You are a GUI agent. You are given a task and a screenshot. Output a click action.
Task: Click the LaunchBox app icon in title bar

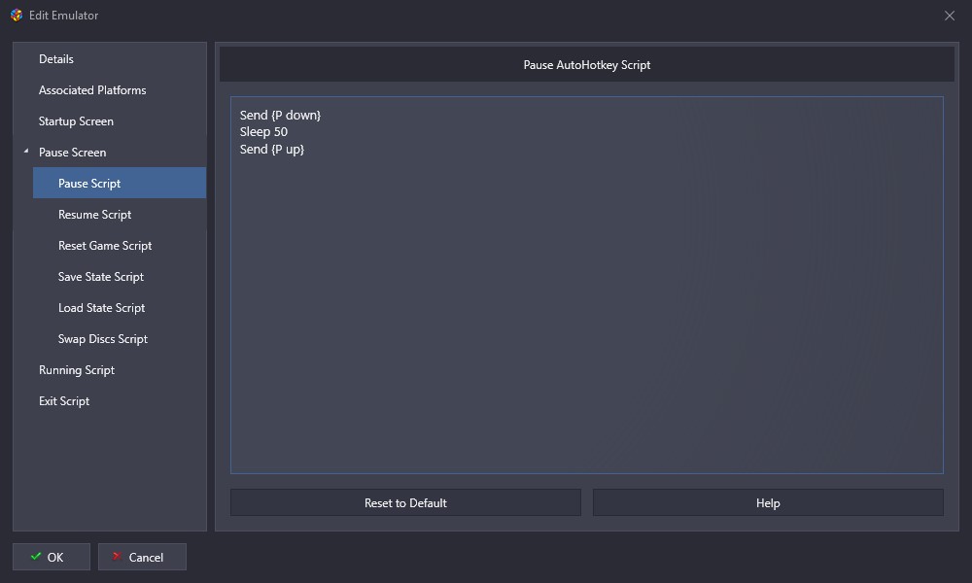[17, 15]
